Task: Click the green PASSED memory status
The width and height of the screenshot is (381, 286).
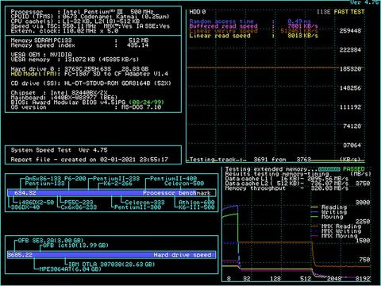Action: coord(353,169)
